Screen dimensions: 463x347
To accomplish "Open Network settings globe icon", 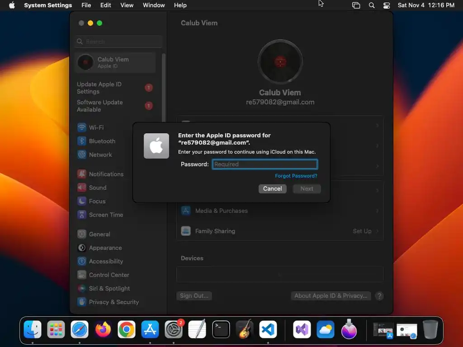I will coord(82,155).
